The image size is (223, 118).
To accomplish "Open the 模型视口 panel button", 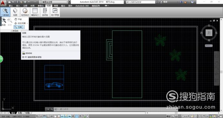I will point(35,12).
